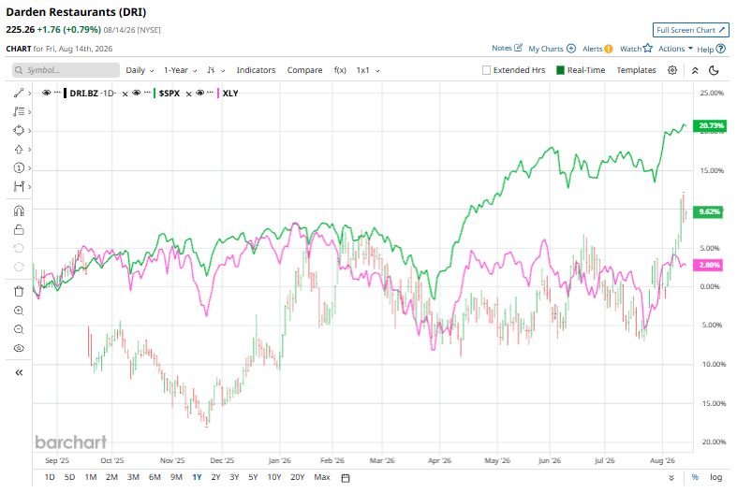The height and width of the screenshot is (493, 737).
Task: Enable the Extended Hrs checkbox
Action: click(486, 70)
